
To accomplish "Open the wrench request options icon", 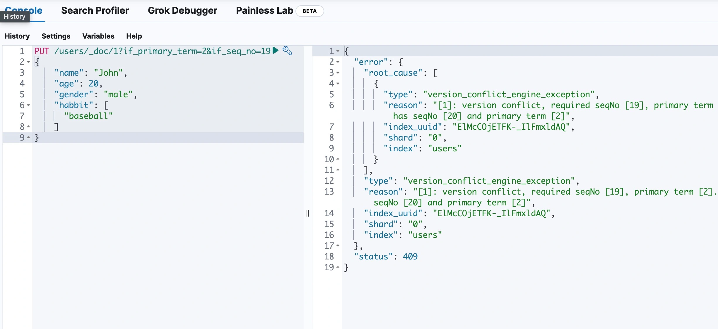I will 287,51.
